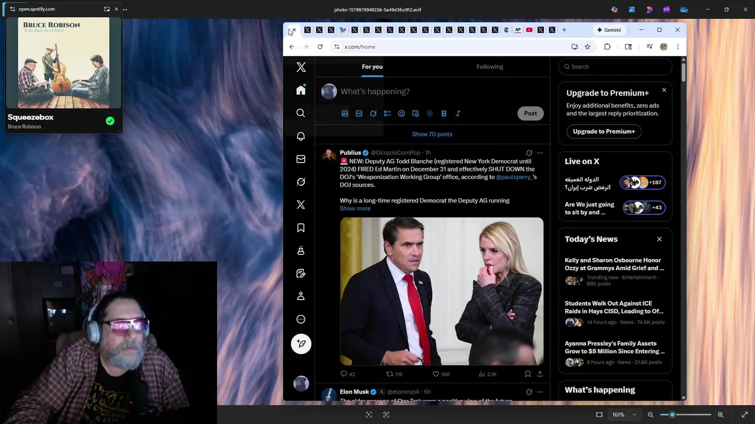Switch to the AP news tab

tap(518, 30)
